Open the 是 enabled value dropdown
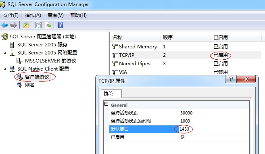Viewport: 265px width, 154px height. point(183,137)
